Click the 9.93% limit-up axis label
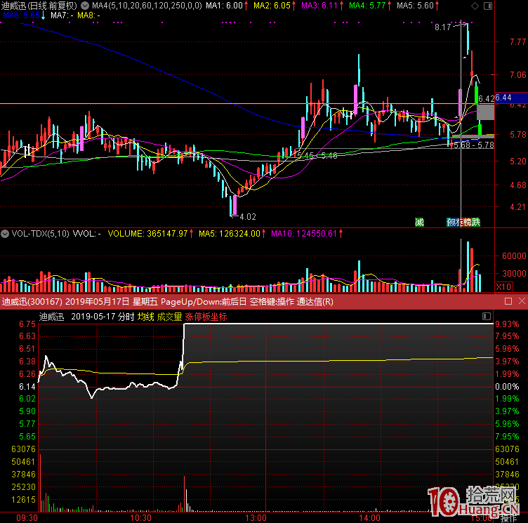 coord(507,324)
